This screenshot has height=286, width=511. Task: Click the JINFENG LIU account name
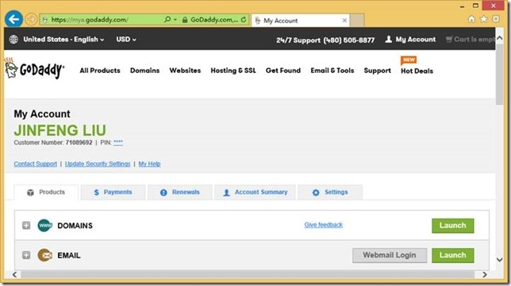coord(60,131)
